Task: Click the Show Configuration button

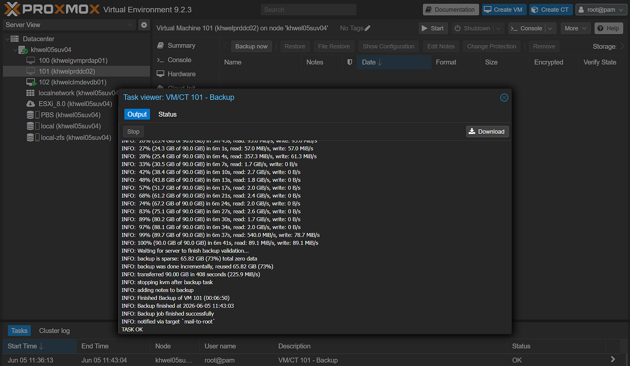Action: point(388,46)
